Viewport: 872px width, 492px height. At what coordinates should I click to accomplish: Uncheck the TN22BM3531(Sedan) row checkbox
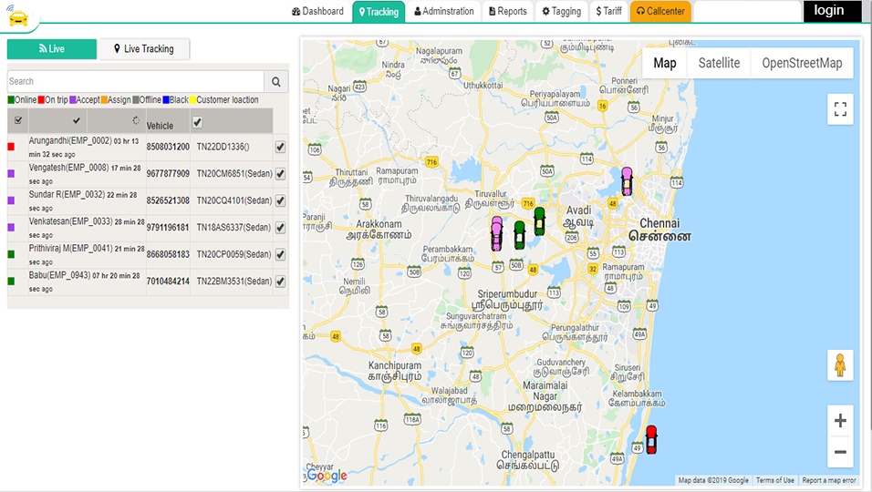[280, 281]
